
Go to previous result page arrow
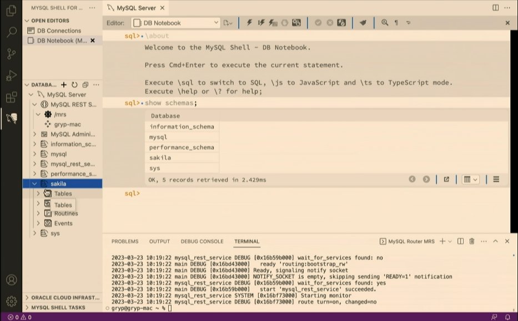tap(412, 179)
